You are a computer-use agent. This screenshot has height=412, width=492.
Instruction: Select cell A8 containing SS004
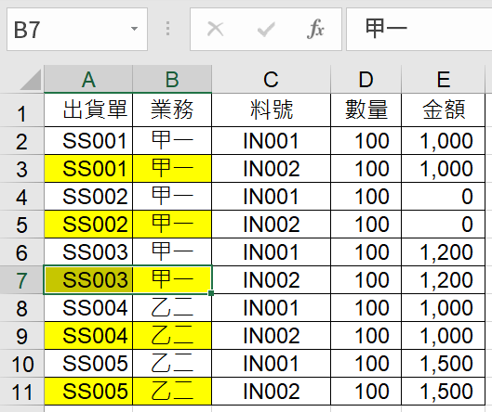point(88,308)
